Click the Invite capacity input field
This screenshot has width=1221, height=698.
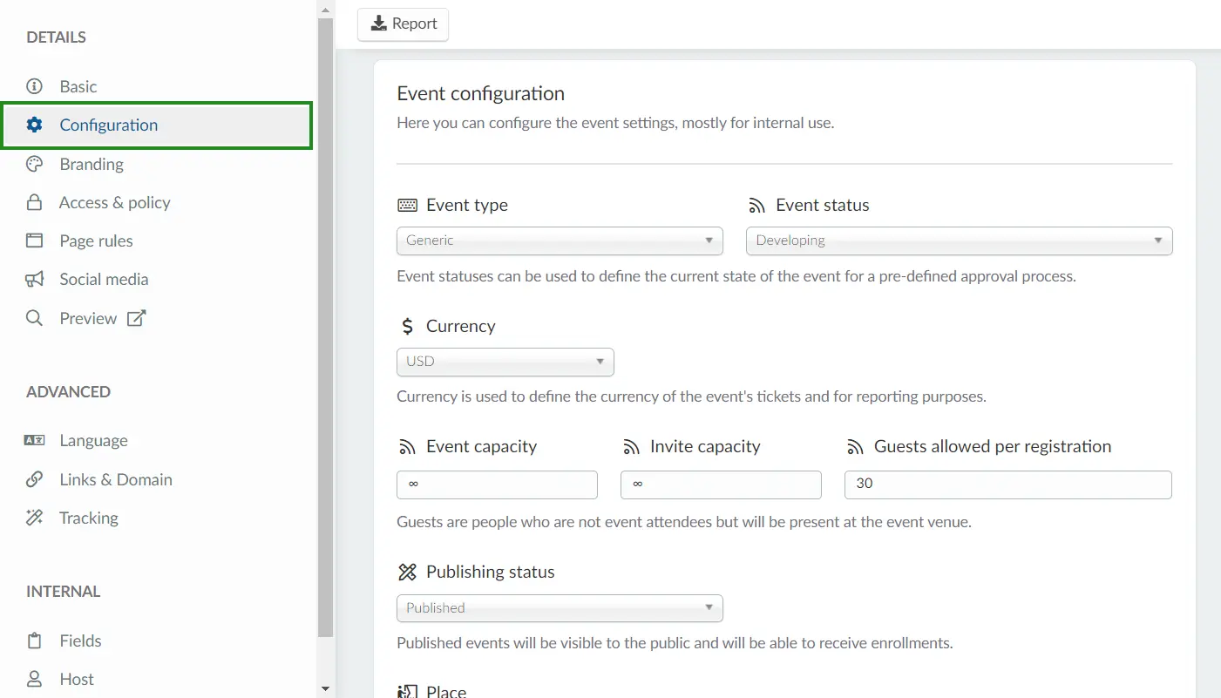tap(721, 485)
